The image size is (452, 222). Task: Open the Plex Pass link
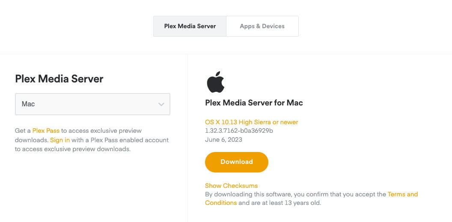(46, 131)
